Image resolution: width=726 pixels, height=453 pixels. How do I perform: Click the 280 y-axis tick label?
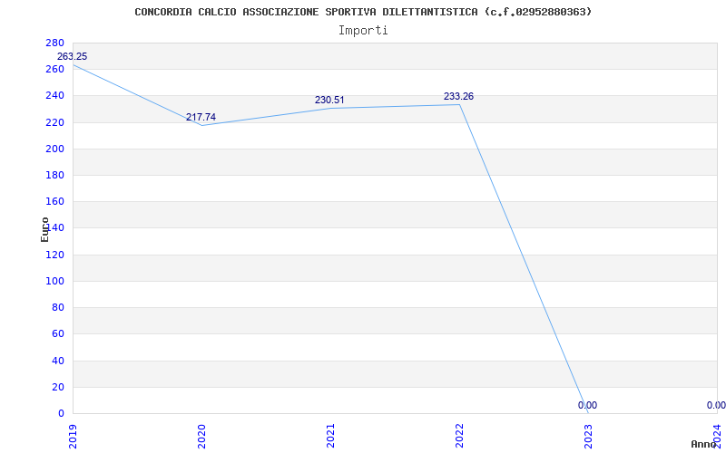54,43
